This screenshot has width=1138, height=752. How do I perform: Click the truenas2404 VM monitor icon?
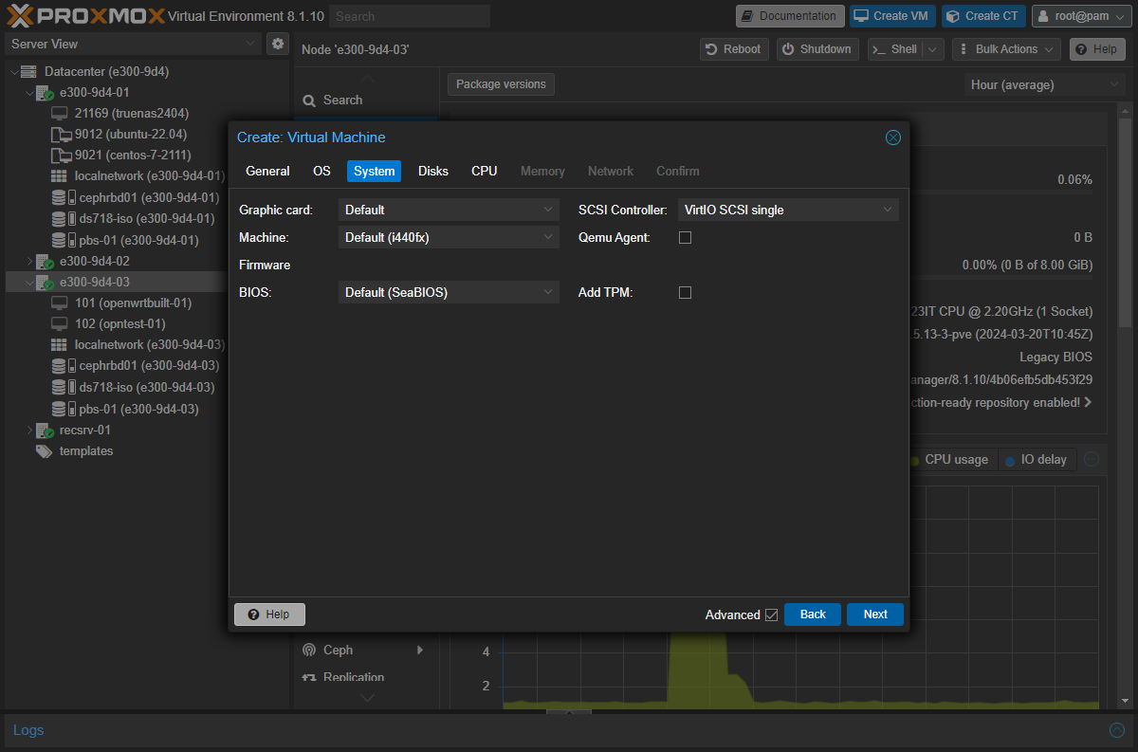pos(59,114)
